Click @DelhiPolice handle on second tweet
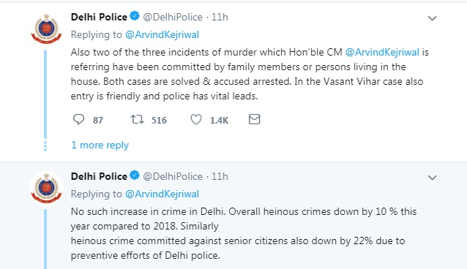The image size is (467, 269). click(173, 176)
